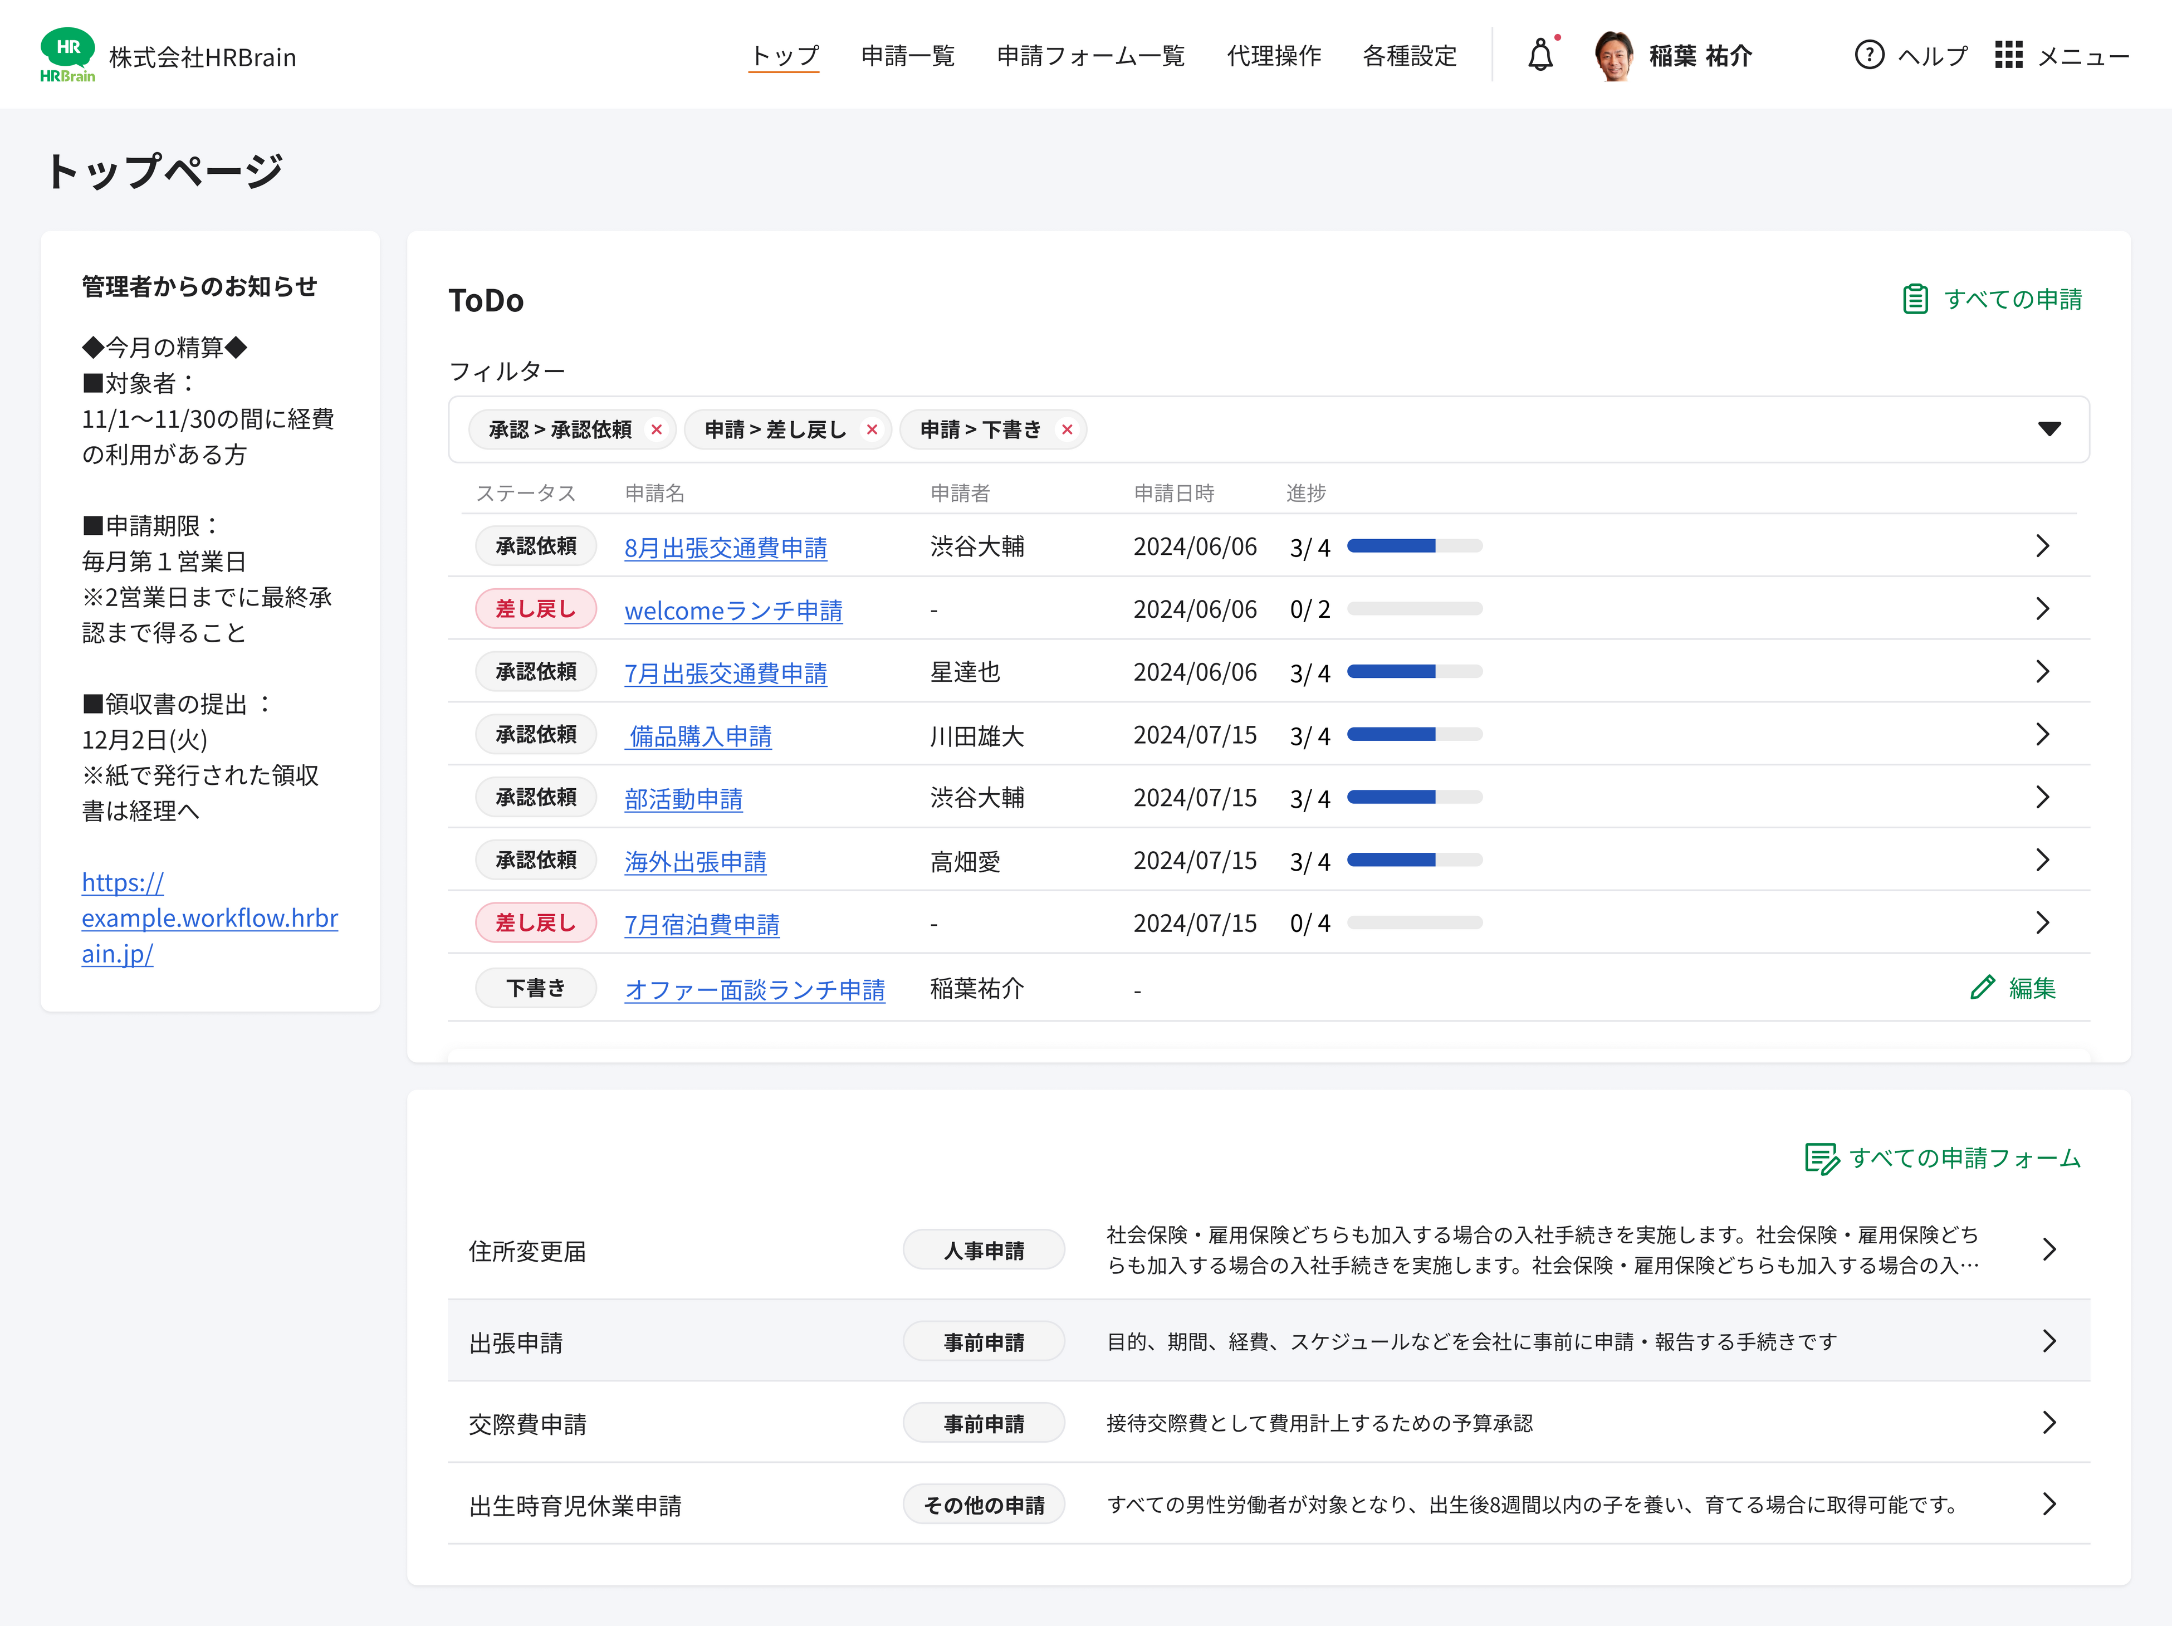The image size is (2172, 1626).
Task: Click the clipboard icon for すべての申請
Action: [1915, 299]
